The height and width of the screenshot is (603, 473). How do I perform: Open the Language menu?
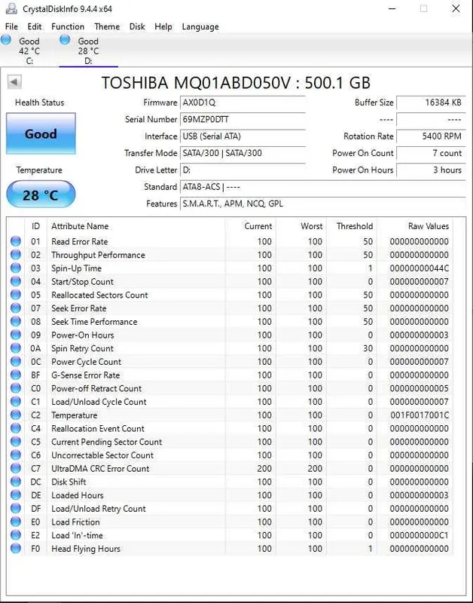point(200,26)
